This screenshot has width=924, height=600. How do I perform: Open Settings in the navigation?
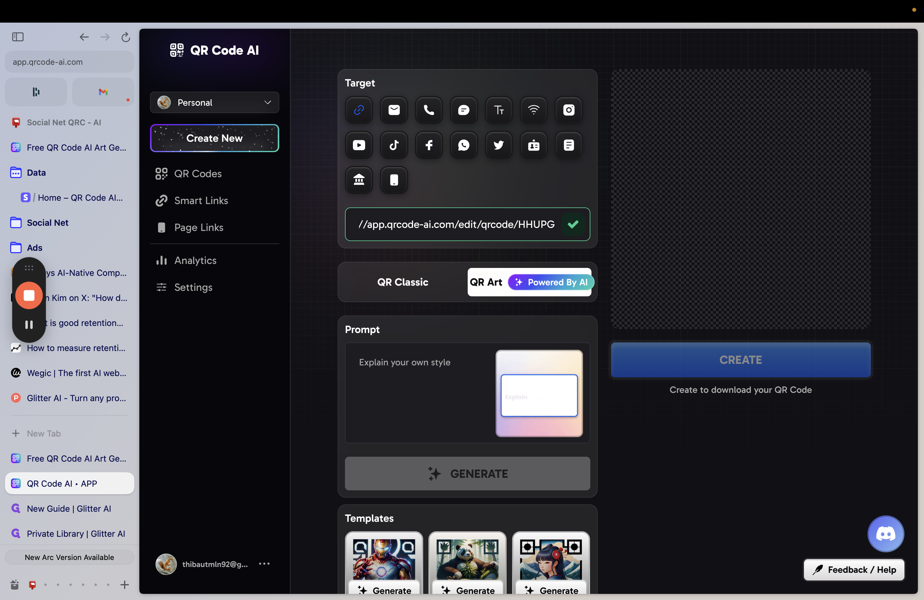[x=184, y=287]
